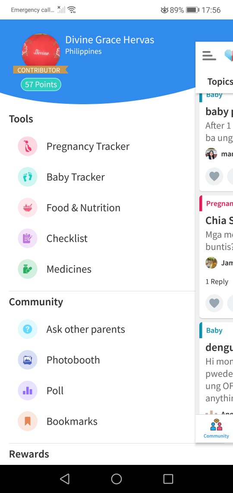Tap the Poll bar chart icon
233x493 pixels.
[x=28, y=391]
